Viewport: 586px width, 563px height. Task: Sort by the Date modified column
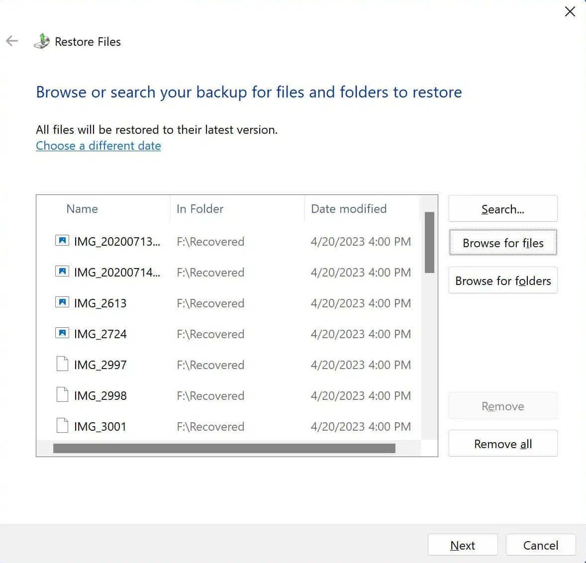[348, 208]
